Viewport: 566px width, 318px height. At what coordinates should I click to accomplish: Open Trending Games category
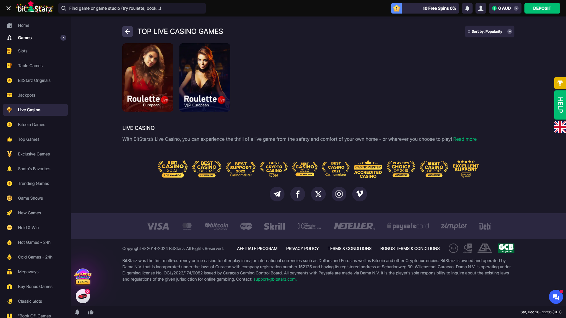(35, 183)
